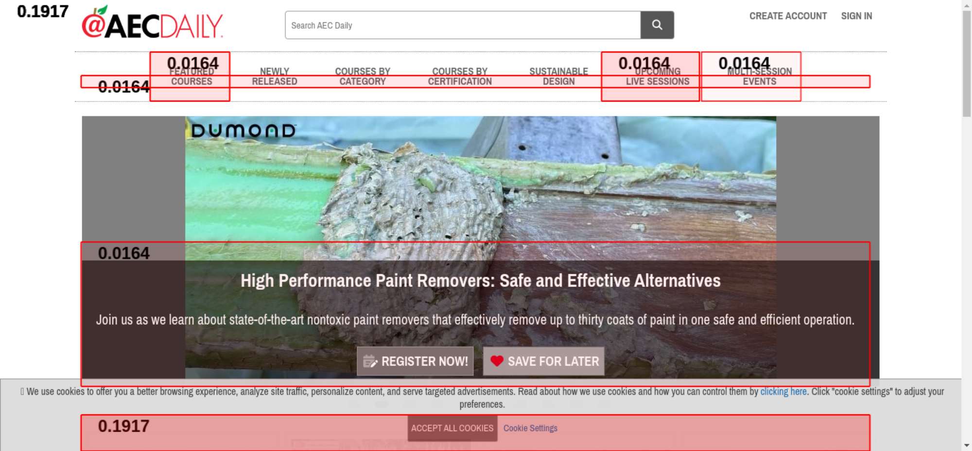This screenshot has width=972, height=451.
Task: View Upcoming Live Sessions
Action: [x=657, y=77]
